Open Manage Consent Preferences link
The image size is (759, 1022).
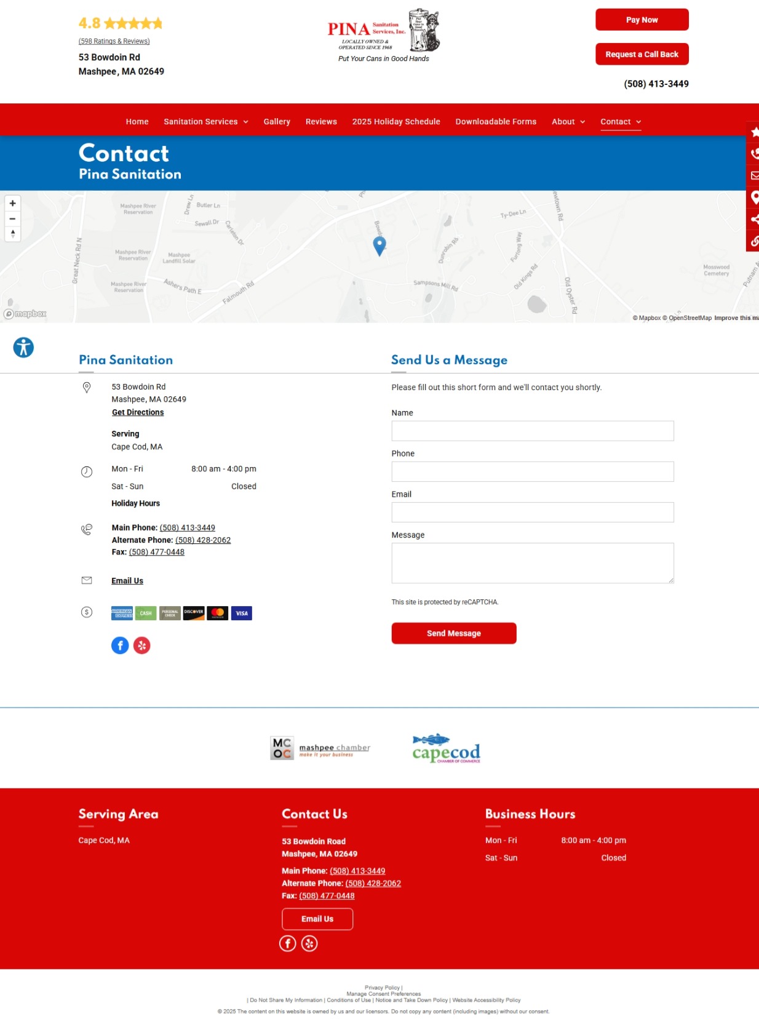[x=384, y=994]
